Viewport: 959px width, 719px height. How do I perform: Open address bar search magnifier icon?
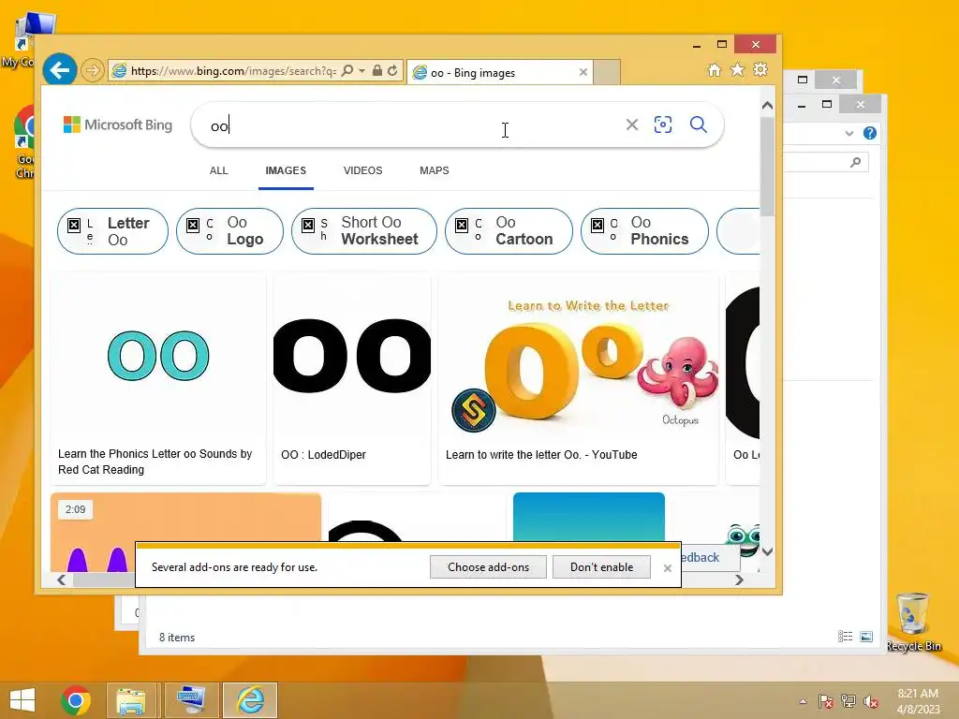click(347, 71)
